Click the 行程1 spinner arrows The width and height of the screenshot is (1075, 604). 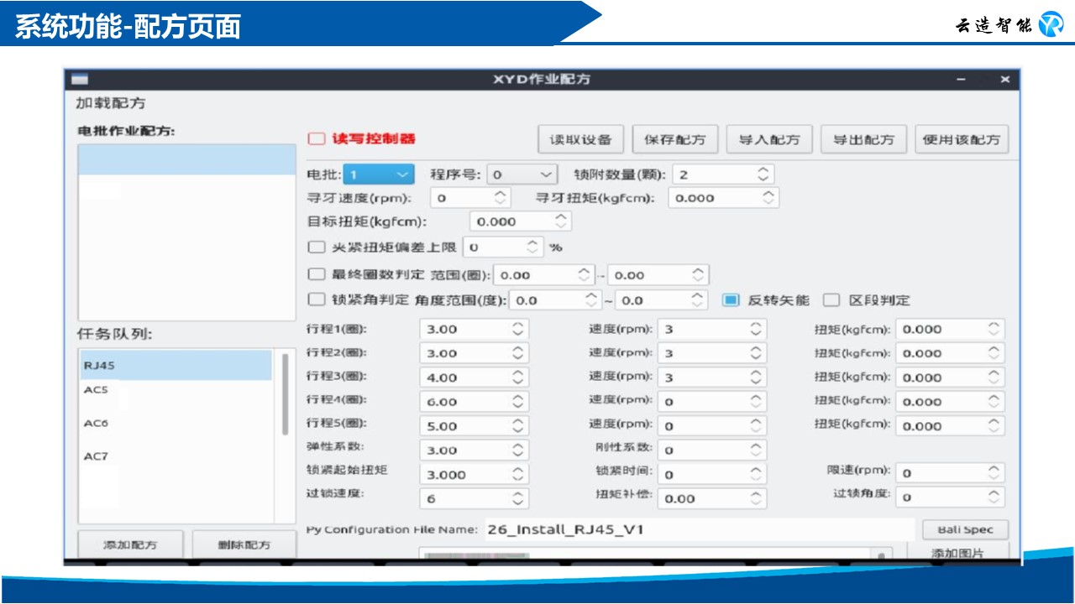click(518, 330)
